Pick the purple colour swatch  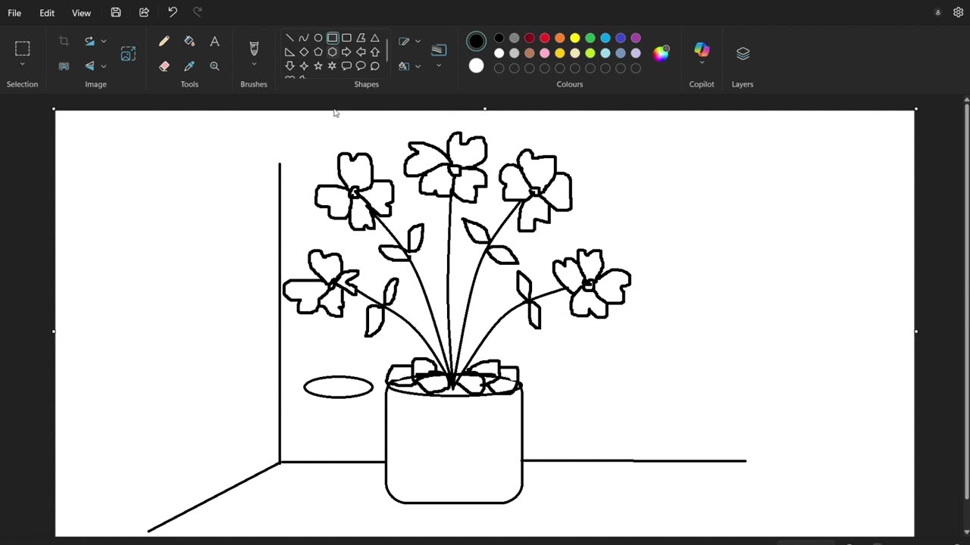(636, 38)
